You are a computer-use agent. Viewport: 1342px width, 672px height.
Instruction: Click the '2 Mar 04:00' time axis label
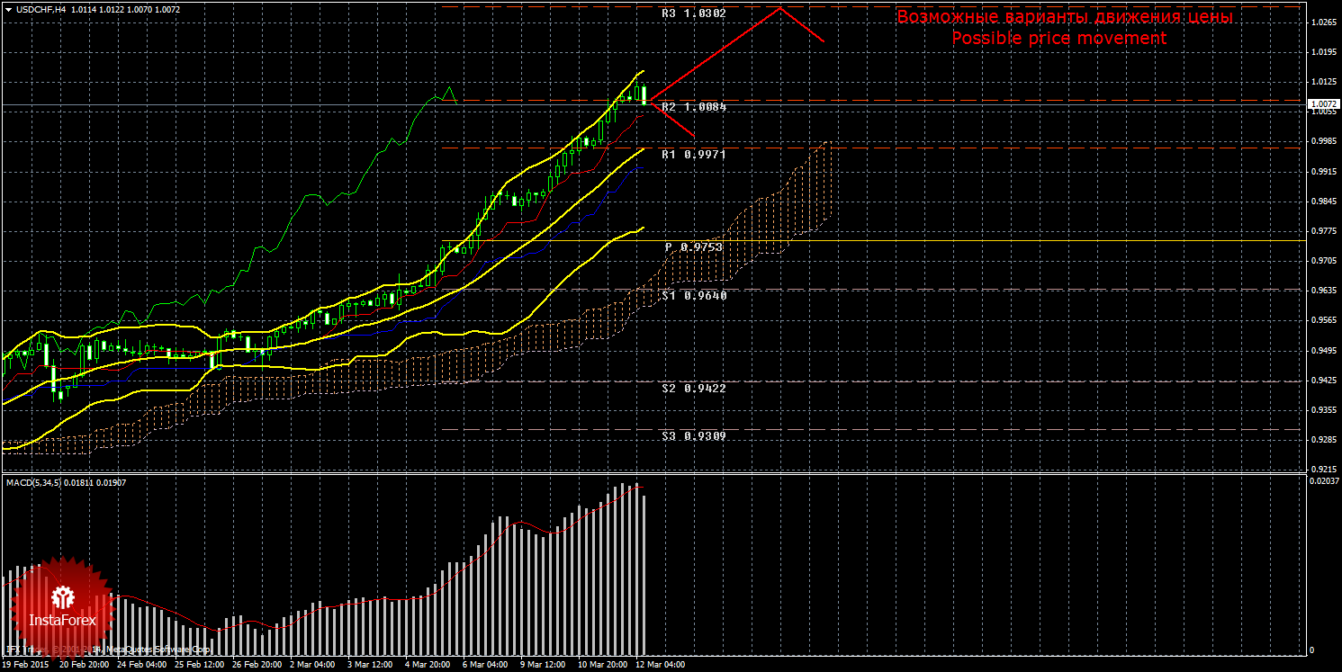(x=312, y=665)
